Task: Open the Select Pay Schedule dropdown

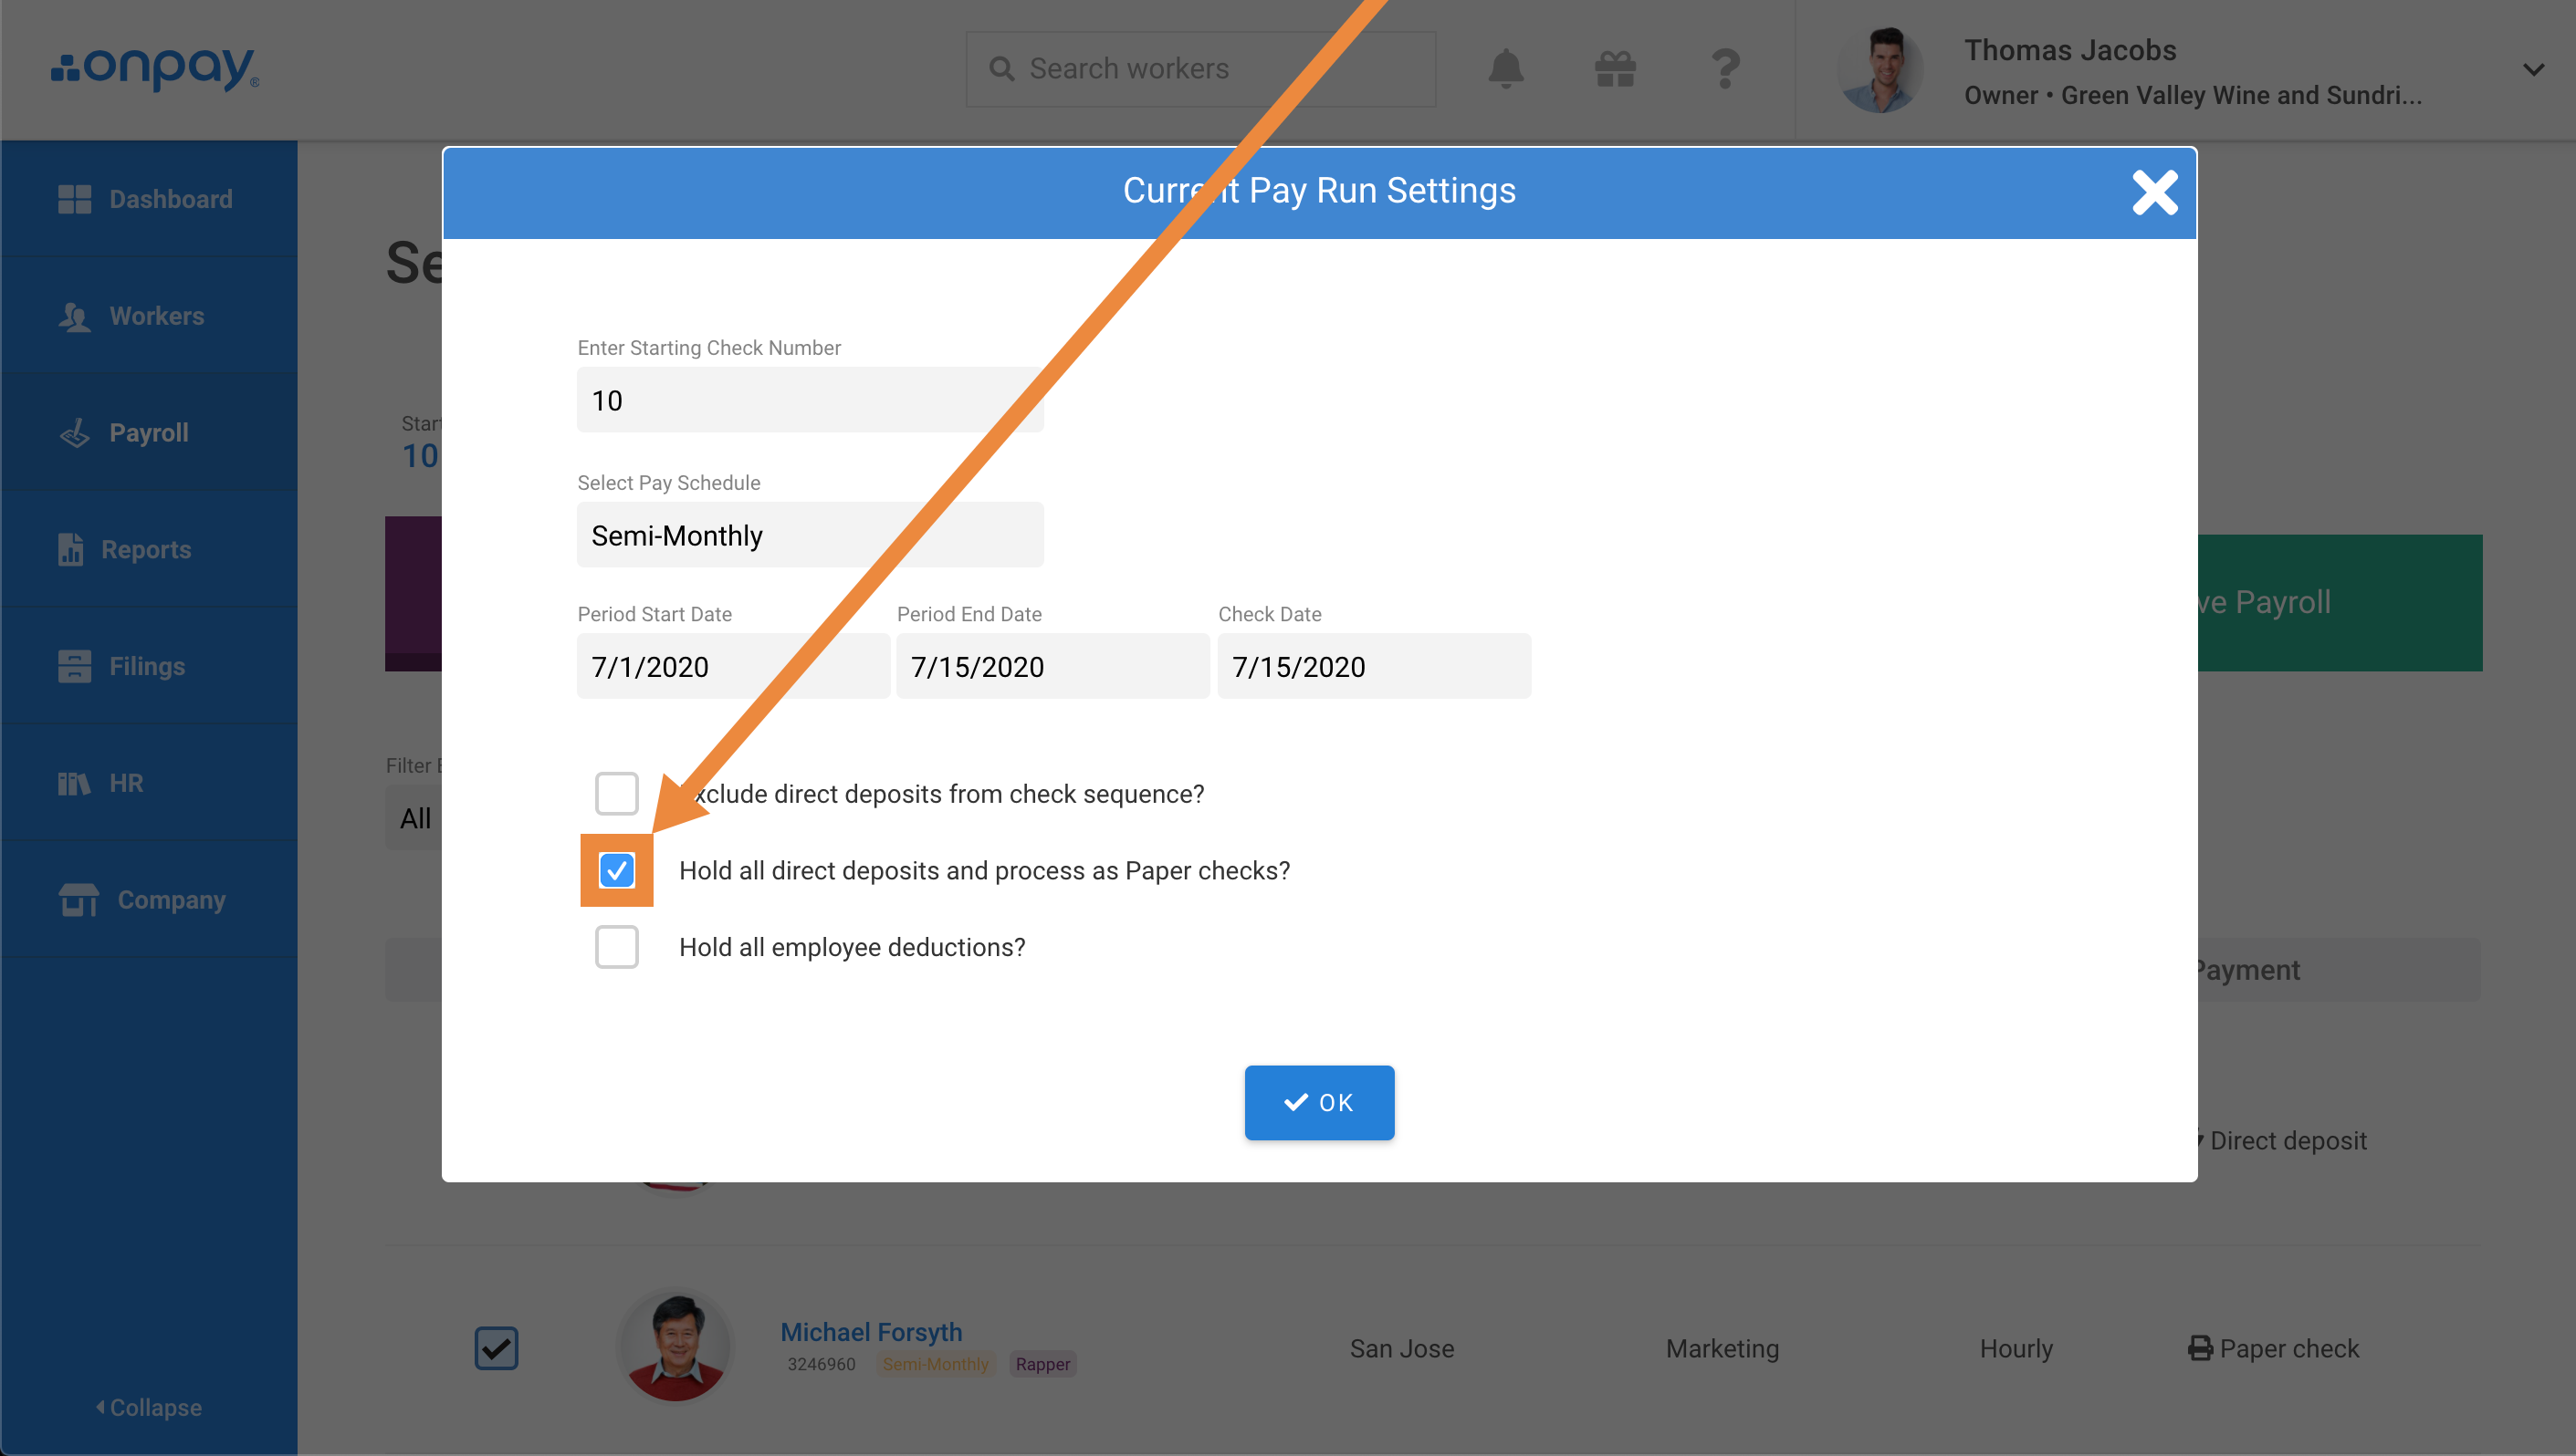Action: pos(810,535)
